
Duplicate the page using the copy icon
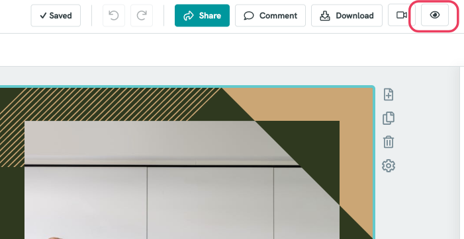(x=389, y=118)
